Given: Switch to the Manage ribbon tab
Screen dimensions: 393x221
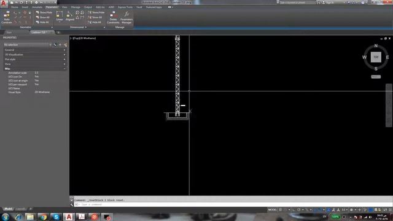Looking at the screenshot, I should [x=76, y=7].
